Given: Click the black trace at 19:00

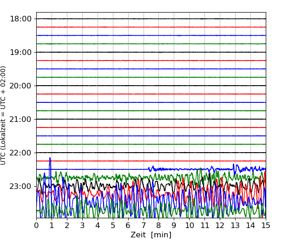Looking at the screenshot, I should pos(151,52).
